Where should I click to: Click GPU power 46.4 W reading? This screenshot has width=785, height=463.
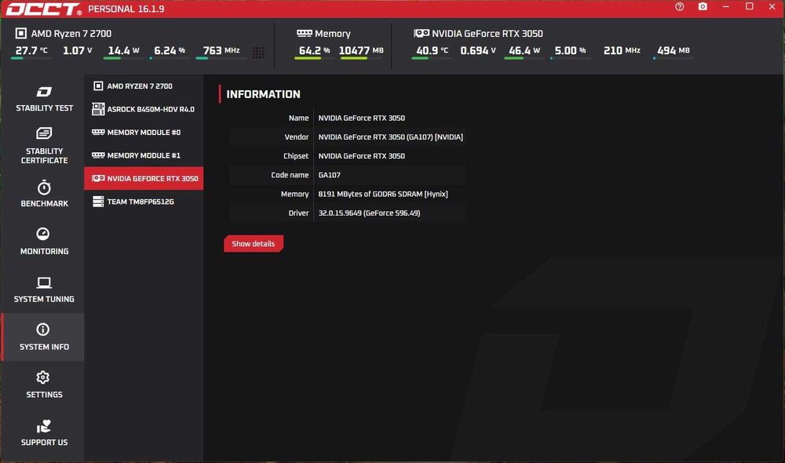pyautogui.click(x=524, y=50)
